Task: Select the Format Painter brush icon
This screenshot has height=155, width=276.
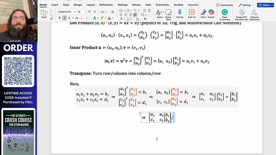Action: 51,19
